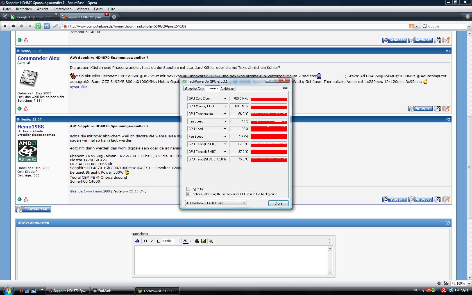
Task: Take GPU-Z screenshot with camera icon
Action: [285, 88]
